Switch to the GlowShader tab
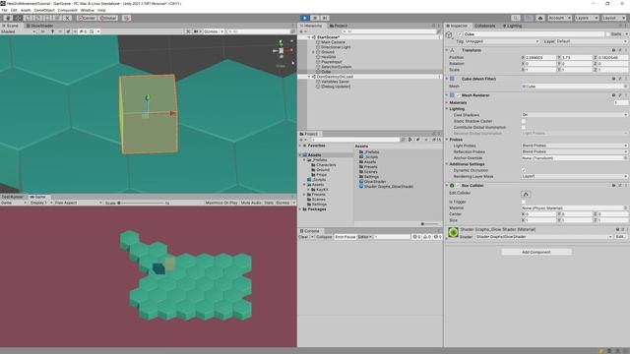This screenshot has height=354, width=630. pyautogui.click(x=39, y=26)
